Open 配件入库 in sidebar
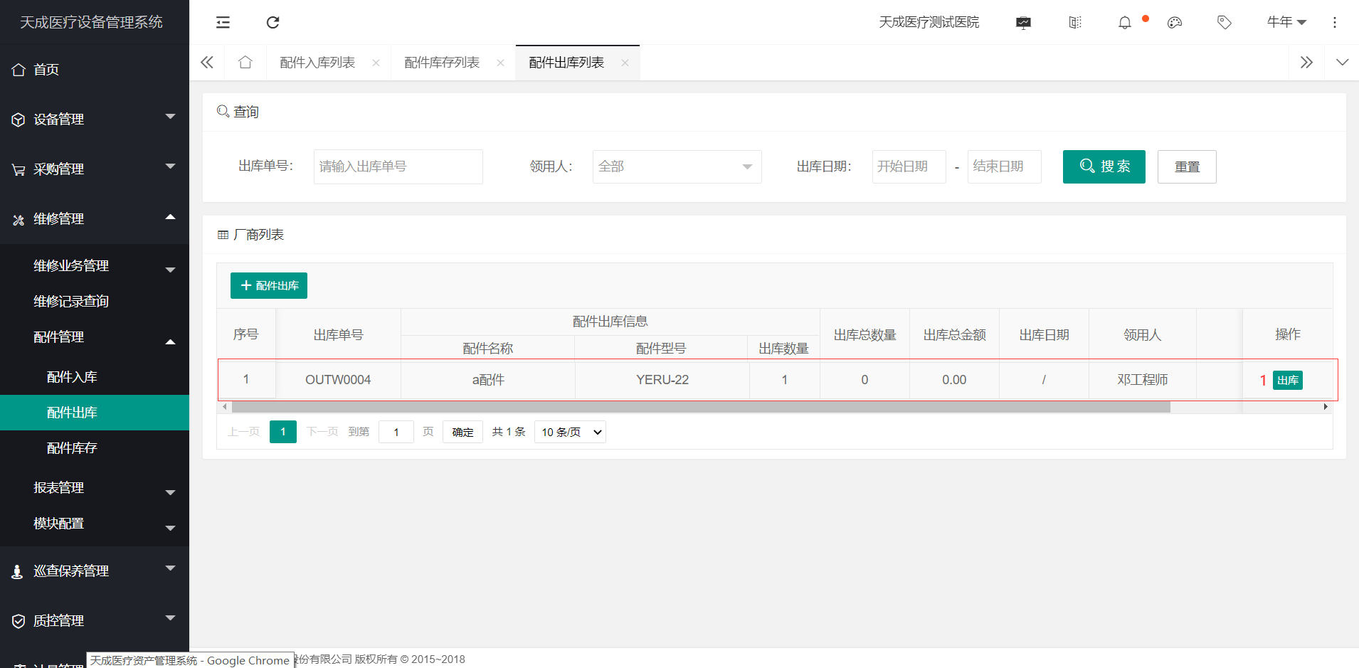The image size is (1359, 668). (95, 377)
